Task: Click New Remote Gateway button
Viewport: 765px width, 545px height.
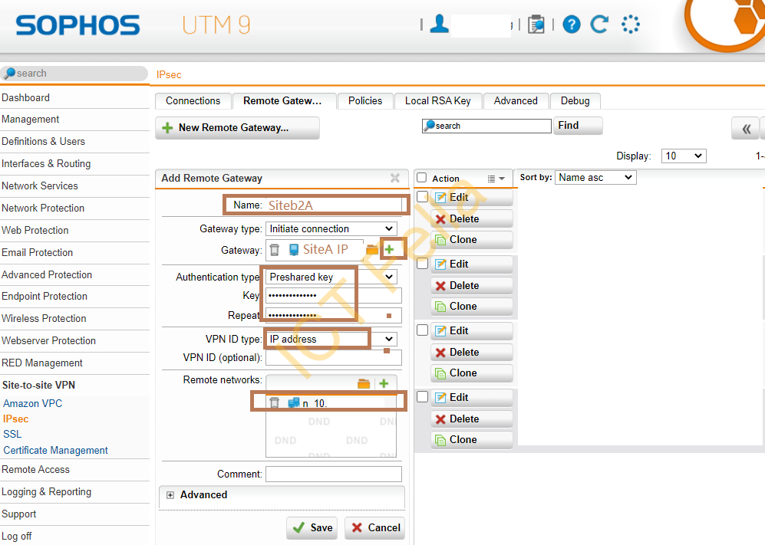Action: [238, 128]
